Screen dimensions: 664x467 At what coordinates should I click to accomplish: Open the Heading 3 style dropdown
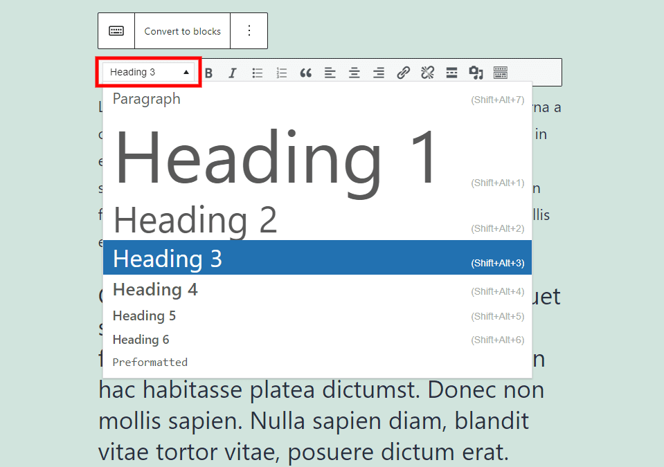tap(147, 72)
